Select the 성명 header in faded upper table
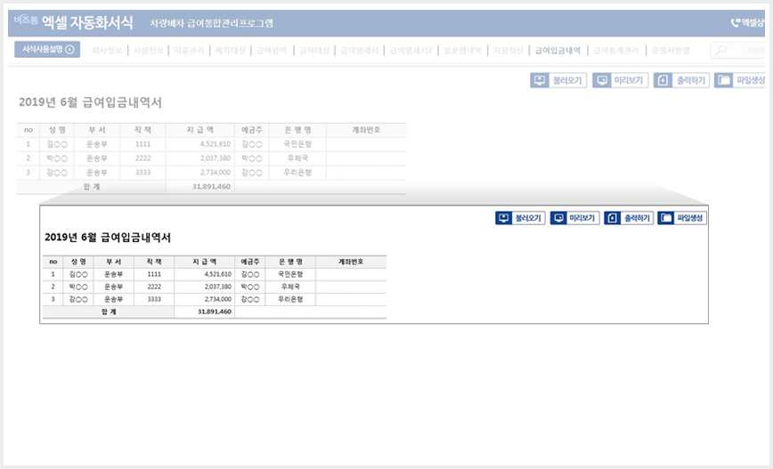773x469 pixels. 57,130
